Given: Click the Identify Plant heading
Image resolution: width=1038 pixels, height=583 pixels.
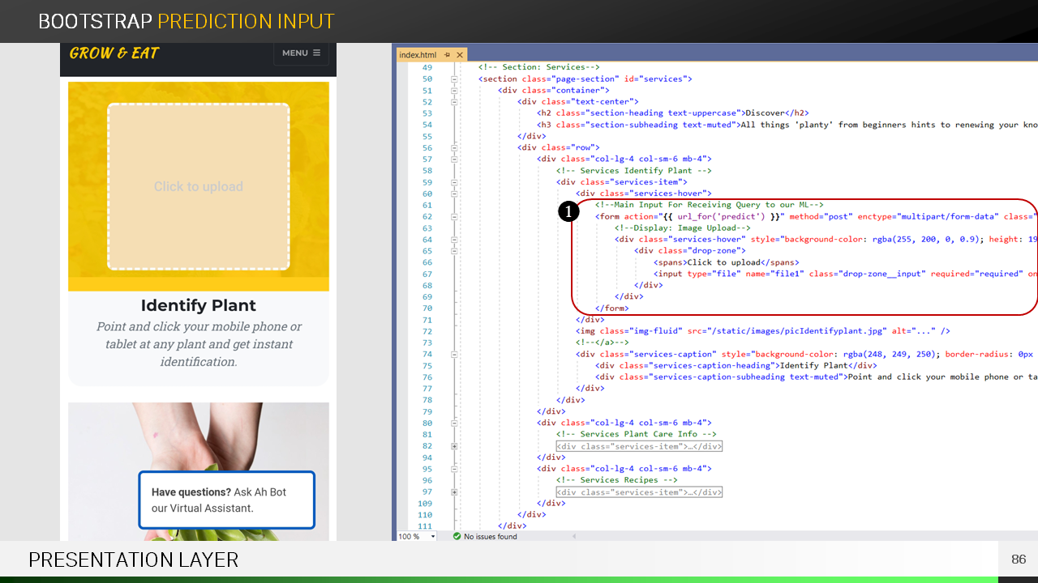Looking at the screenshot, I should click(x=199, y=305).
